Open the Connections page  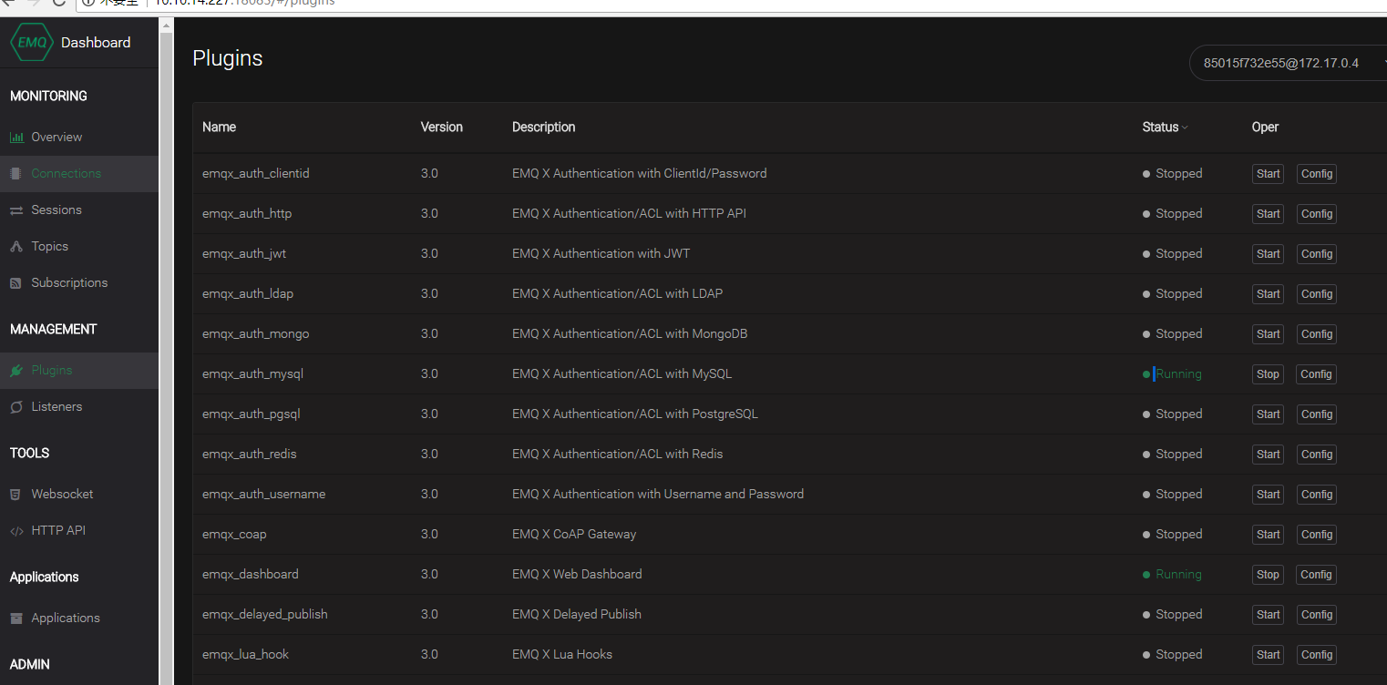pos(67,173)
